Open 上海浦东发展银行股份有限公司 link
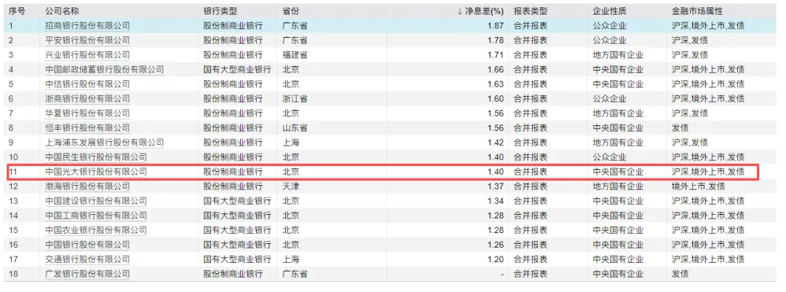786x292 pixels. [x=104, y=143]
